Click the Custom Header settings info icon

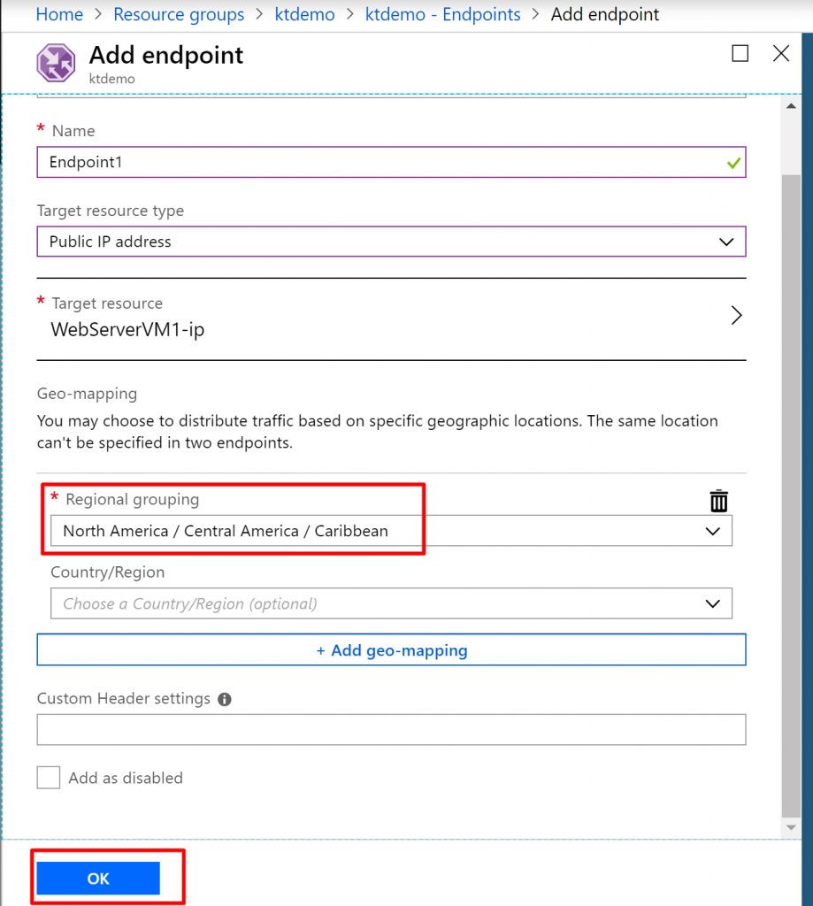pos(224,699)
